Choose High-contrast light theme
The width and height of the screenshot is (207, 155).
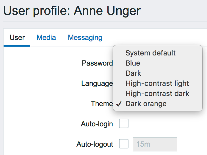pyautogui.click(x=157, y=83)
